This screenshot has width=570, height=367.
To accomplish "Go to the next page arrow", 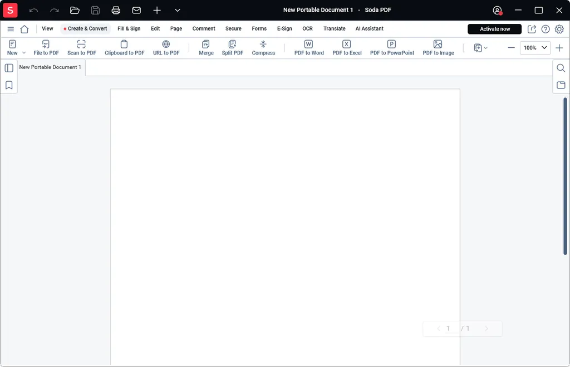I will pos(487,329).
